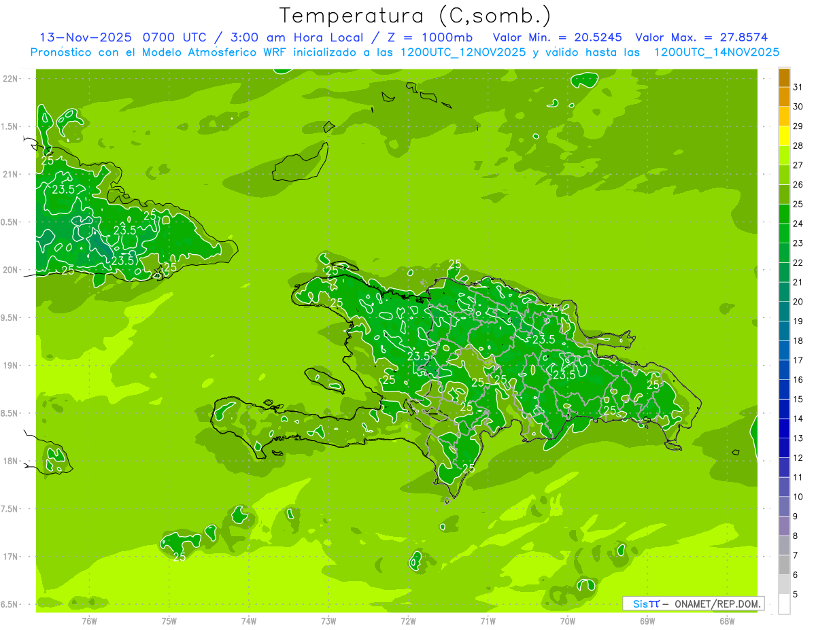
Task: Click legend value '29'
Action: [798, 126]
